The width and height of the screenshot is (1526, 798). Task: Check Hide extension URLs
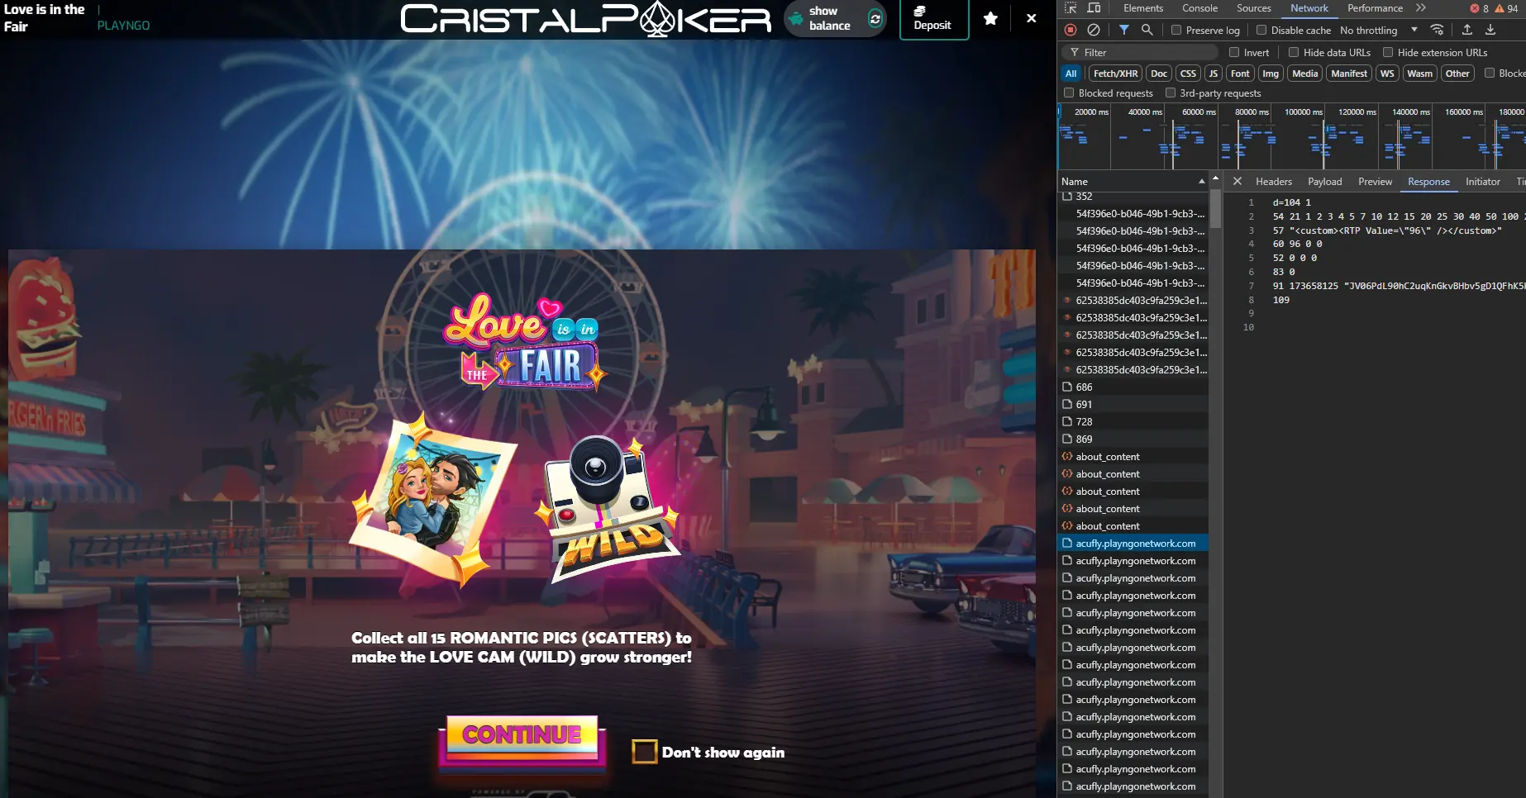click(x=1388, y=52)
